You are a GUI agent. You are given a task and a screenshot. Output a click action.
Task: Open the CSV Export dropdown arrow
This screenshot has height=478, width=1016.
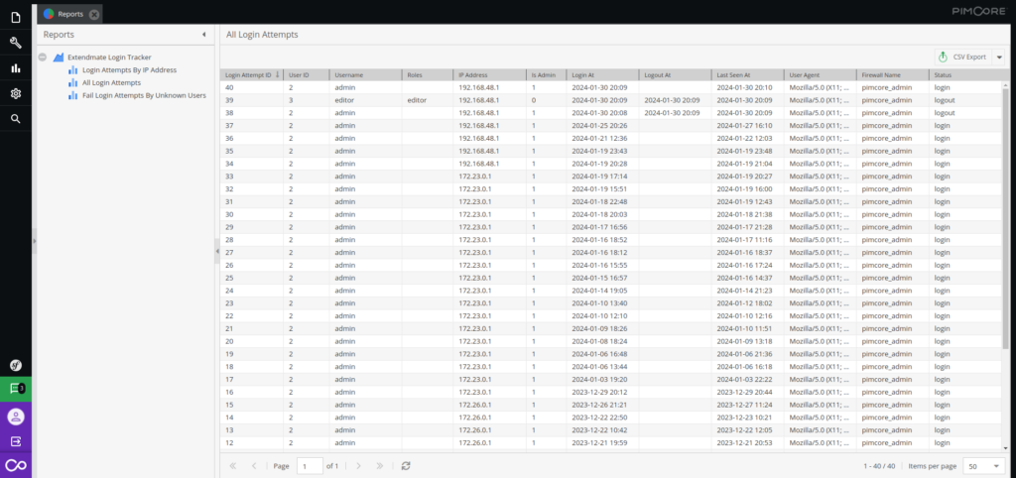click(x=998, y=57)
